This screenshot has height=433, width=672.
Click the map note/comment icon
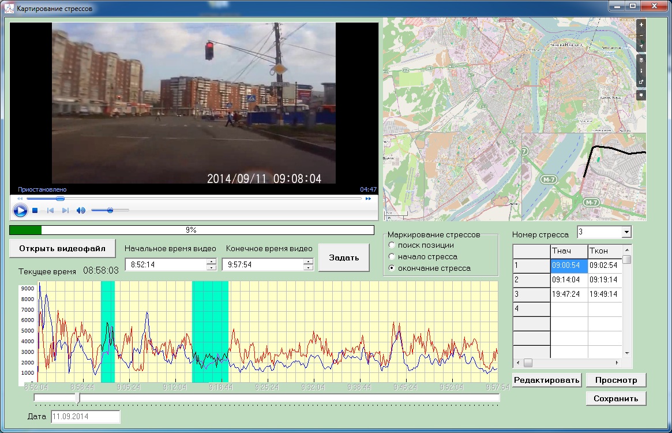pyautogui.click(x=641, y=95)
